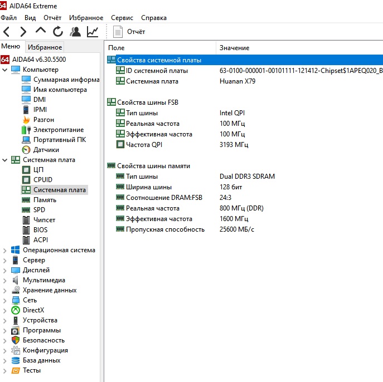This screenshot has height=382, width=383.
Task: Expand the Операционная система node
Action: (x=4, y=250)
